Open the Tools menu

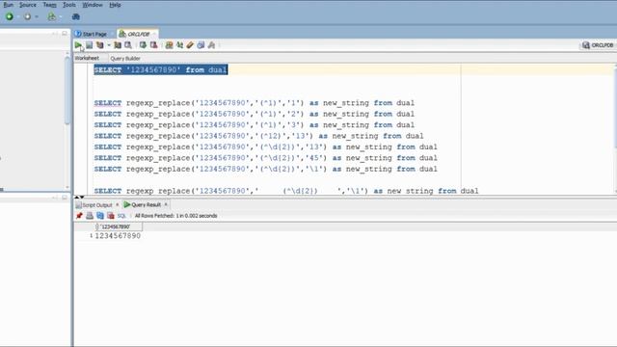pyautogui.click(x=69, y=5)
